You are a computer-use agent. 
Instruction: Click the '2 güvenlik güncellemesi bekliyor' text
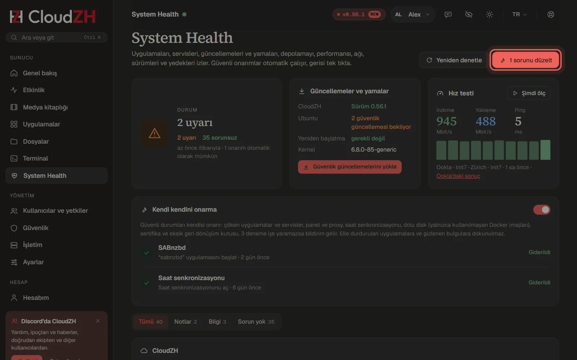click(381, 123)
